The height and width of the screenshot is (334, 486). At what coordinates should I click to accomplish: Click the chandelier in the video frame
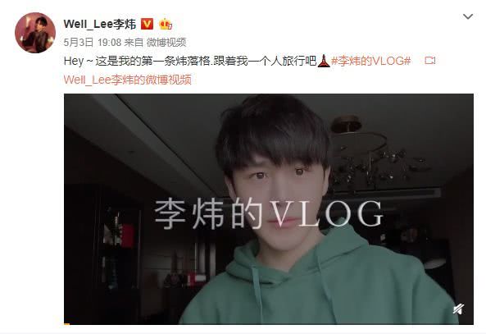(x=376, y=152)
